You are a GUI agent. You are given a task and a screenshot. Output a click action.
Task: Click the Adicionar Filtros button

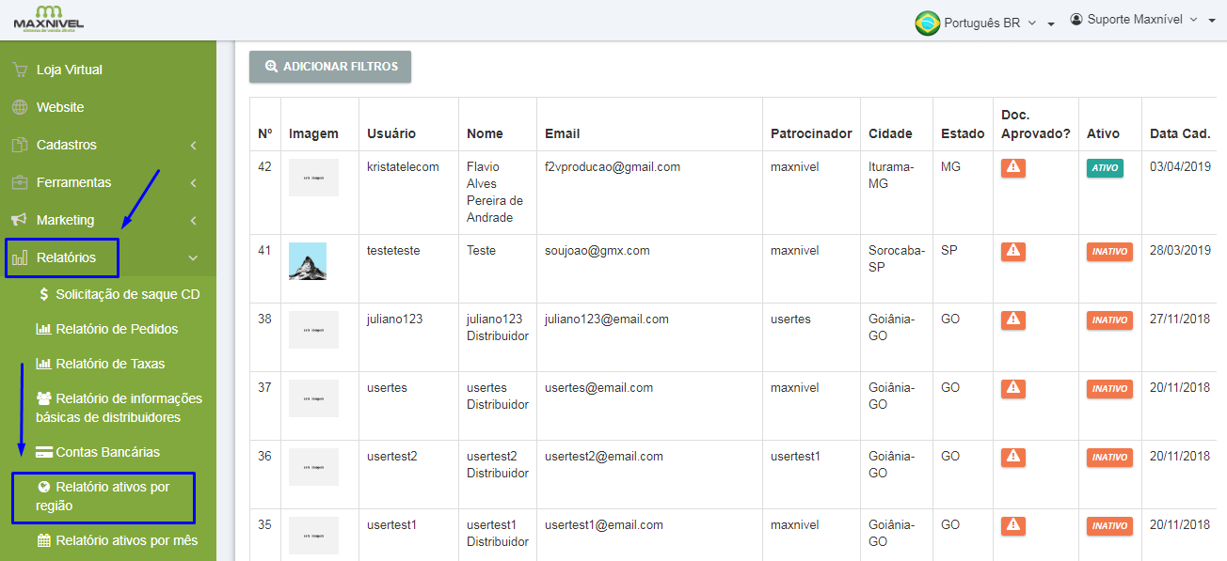click(x=330, y=67)
